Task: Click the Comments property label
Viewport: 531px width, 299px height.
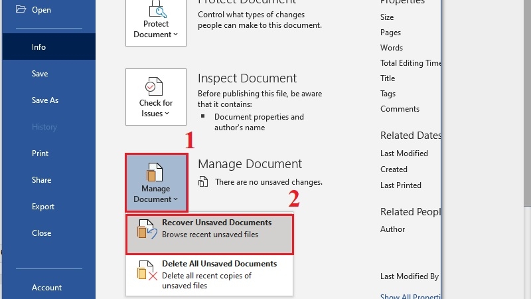Action: tap(400, 109)
